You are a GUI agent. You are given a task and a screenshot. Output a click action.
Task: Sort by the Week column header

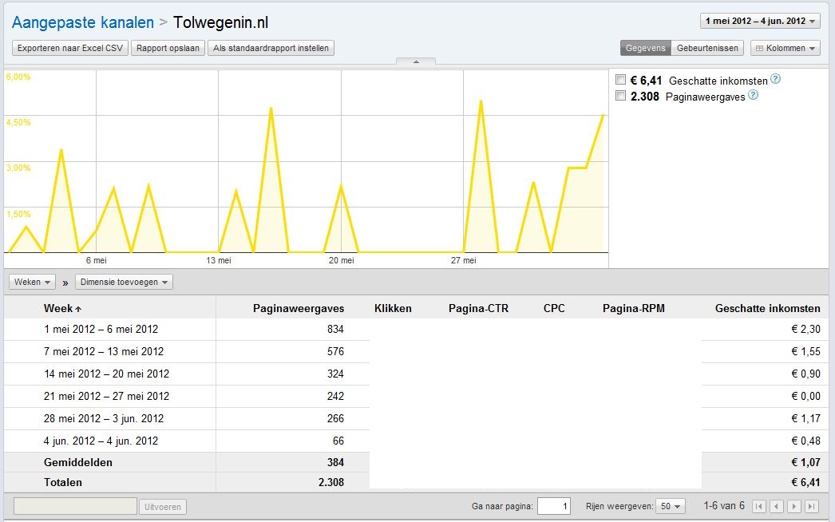pyautogui.click(x=62, y=308)
